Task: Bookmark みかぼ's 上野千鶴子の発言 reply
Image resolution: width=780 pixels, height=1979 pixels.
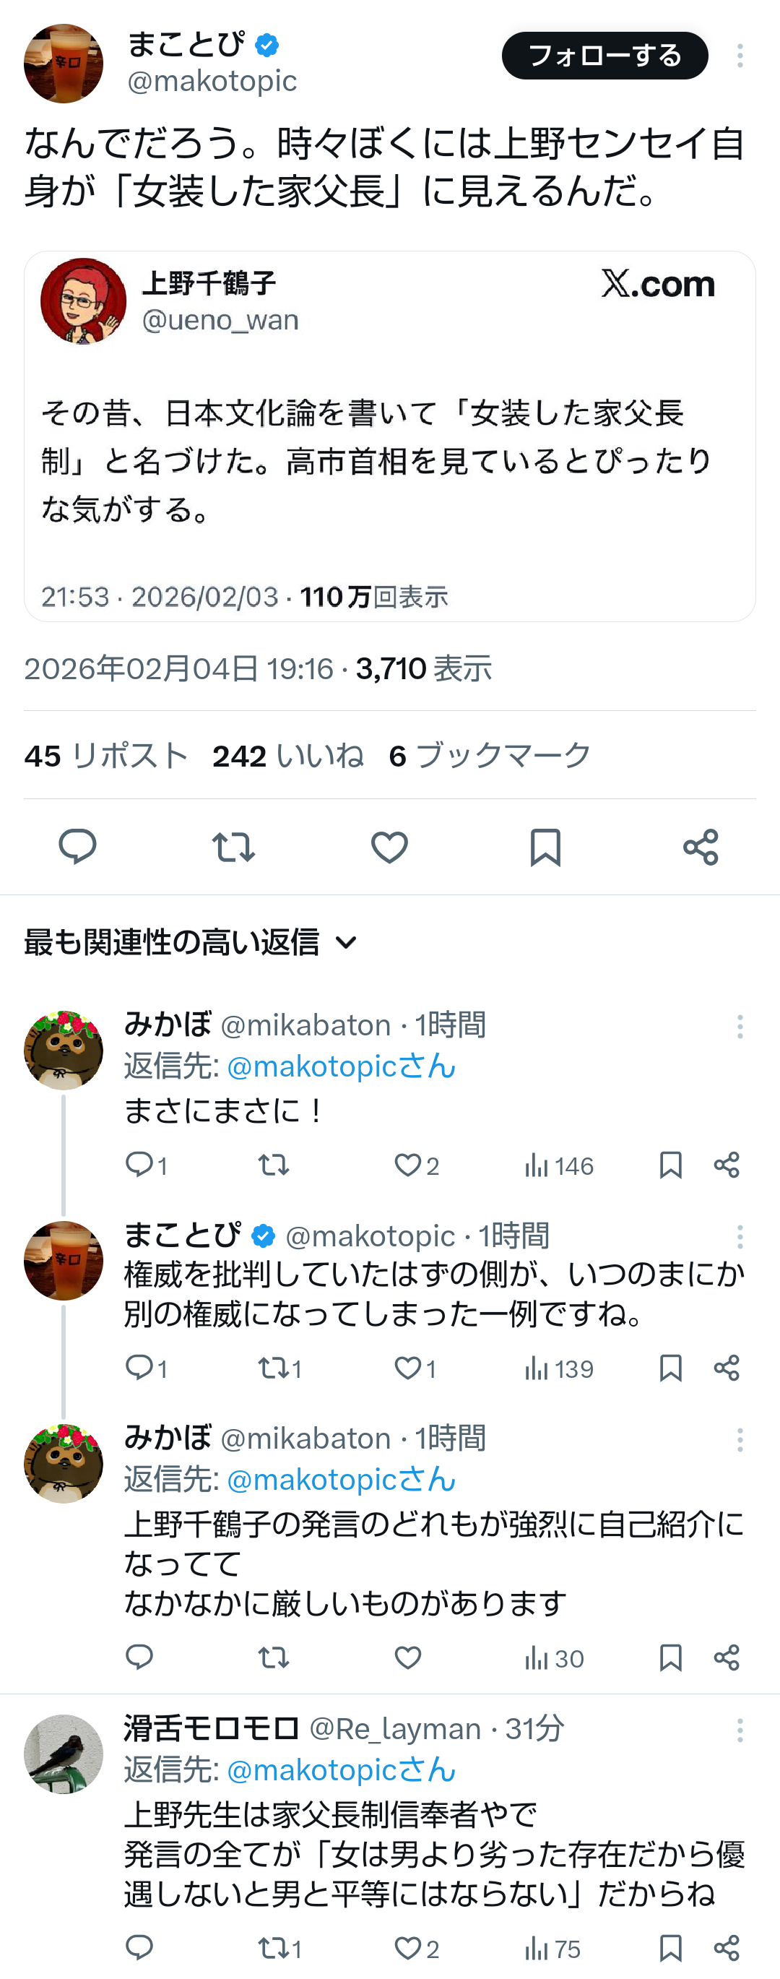Action: [670, 1658]
